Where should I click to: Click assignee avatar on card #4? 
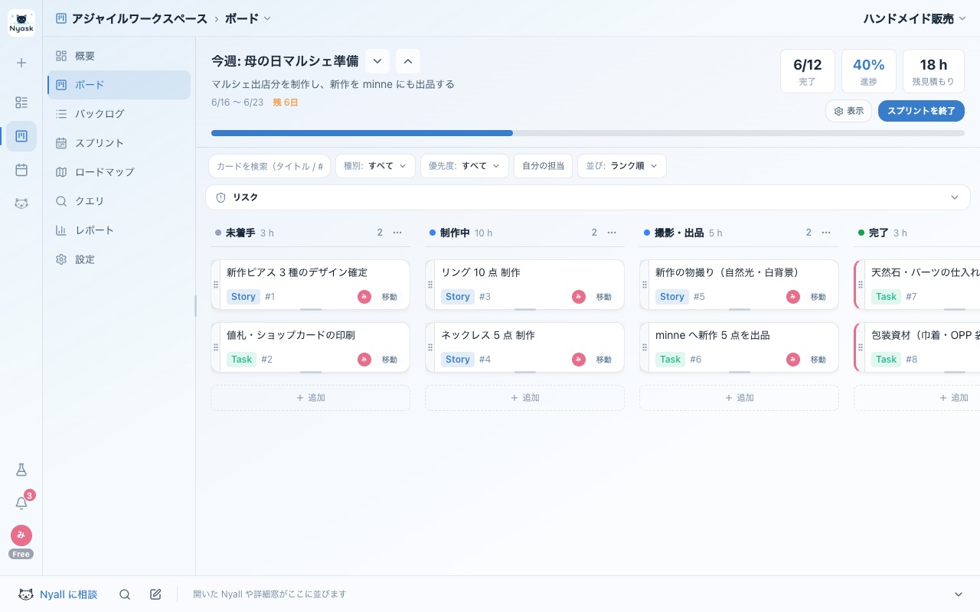coord(579,360)
